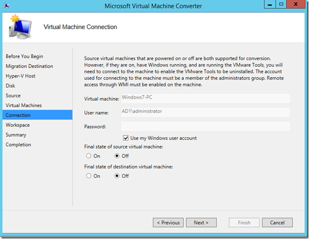Screen dimensions: 309x239
Task: Select the Hyper-V Host step
Action: pos(21,76)
